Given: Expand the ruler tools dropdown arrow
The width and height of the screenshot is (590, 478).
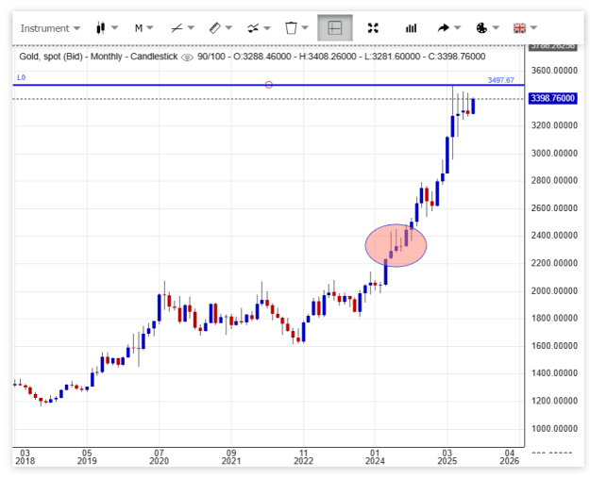Looking at the screenshot, I should (x=228, y=27).
